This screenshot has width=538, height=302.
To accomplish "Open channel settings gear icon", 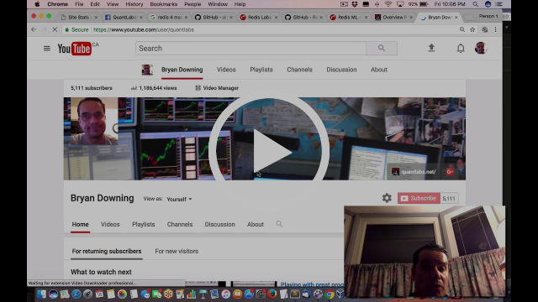I will tap(387, 198).
